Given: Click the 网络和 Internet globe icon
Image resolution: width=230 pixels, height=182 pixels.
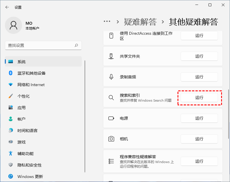Looking at the screenshot, I should pyautogui.click(x=10, y=85).
